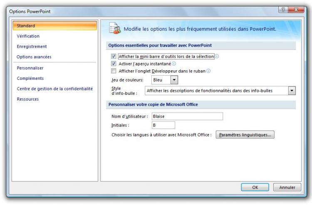The image size is (312, 205).
Task: Select the Vérification category
Action: click(x=28, y=36)
